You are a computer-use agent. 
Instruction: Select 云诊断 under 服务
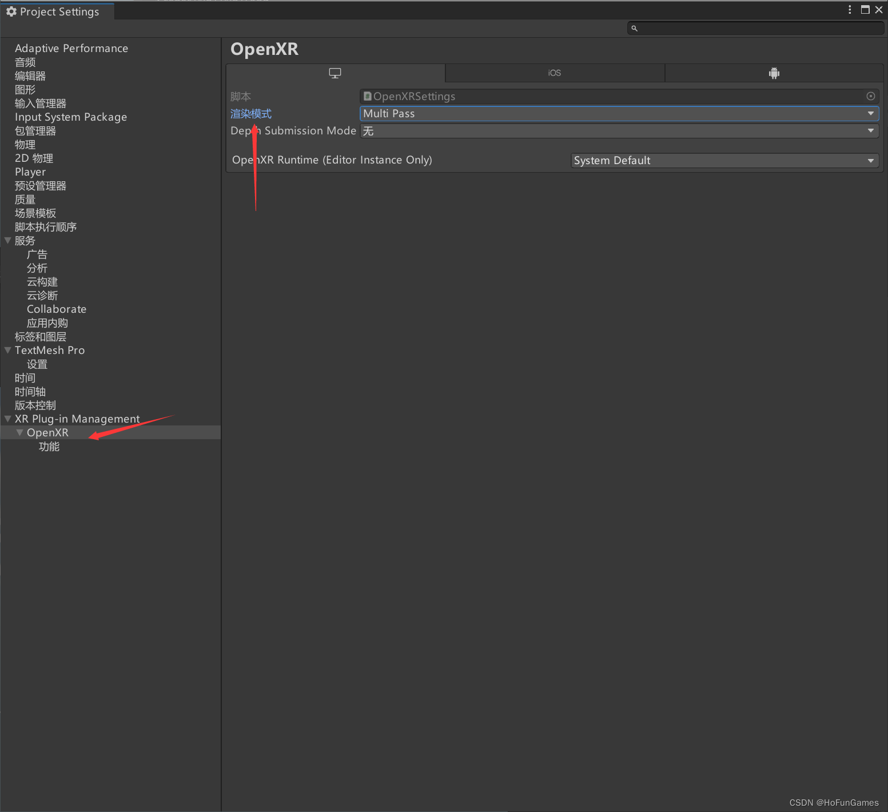[42, 296]
